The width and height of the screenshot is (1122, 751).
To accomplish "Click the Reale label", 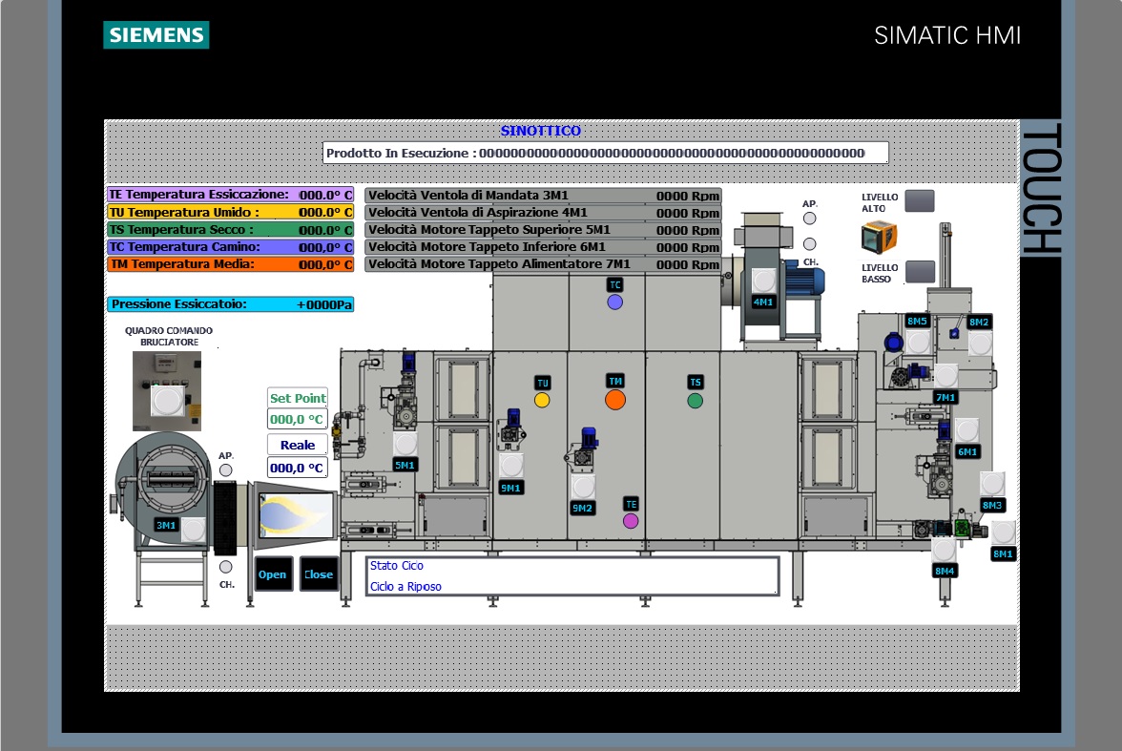I will pos(298,445).
